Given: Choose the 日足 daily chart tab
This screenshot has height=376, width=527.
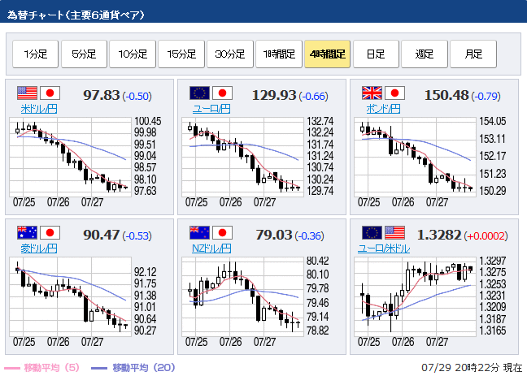Looking at the screenshot, I should (376, 54).
